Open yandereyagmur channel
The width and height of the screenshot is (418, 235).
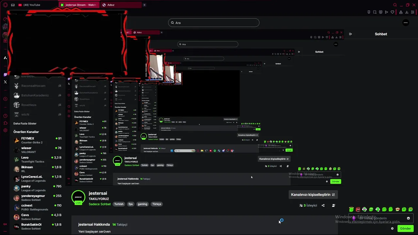(x=37, y=197)
